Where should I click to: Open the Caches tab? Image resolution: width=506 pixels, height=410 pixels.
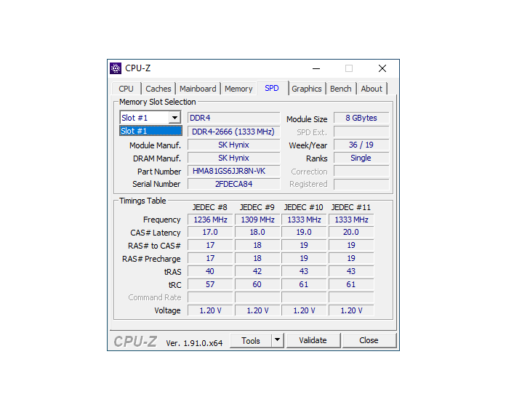click(158, 89)
